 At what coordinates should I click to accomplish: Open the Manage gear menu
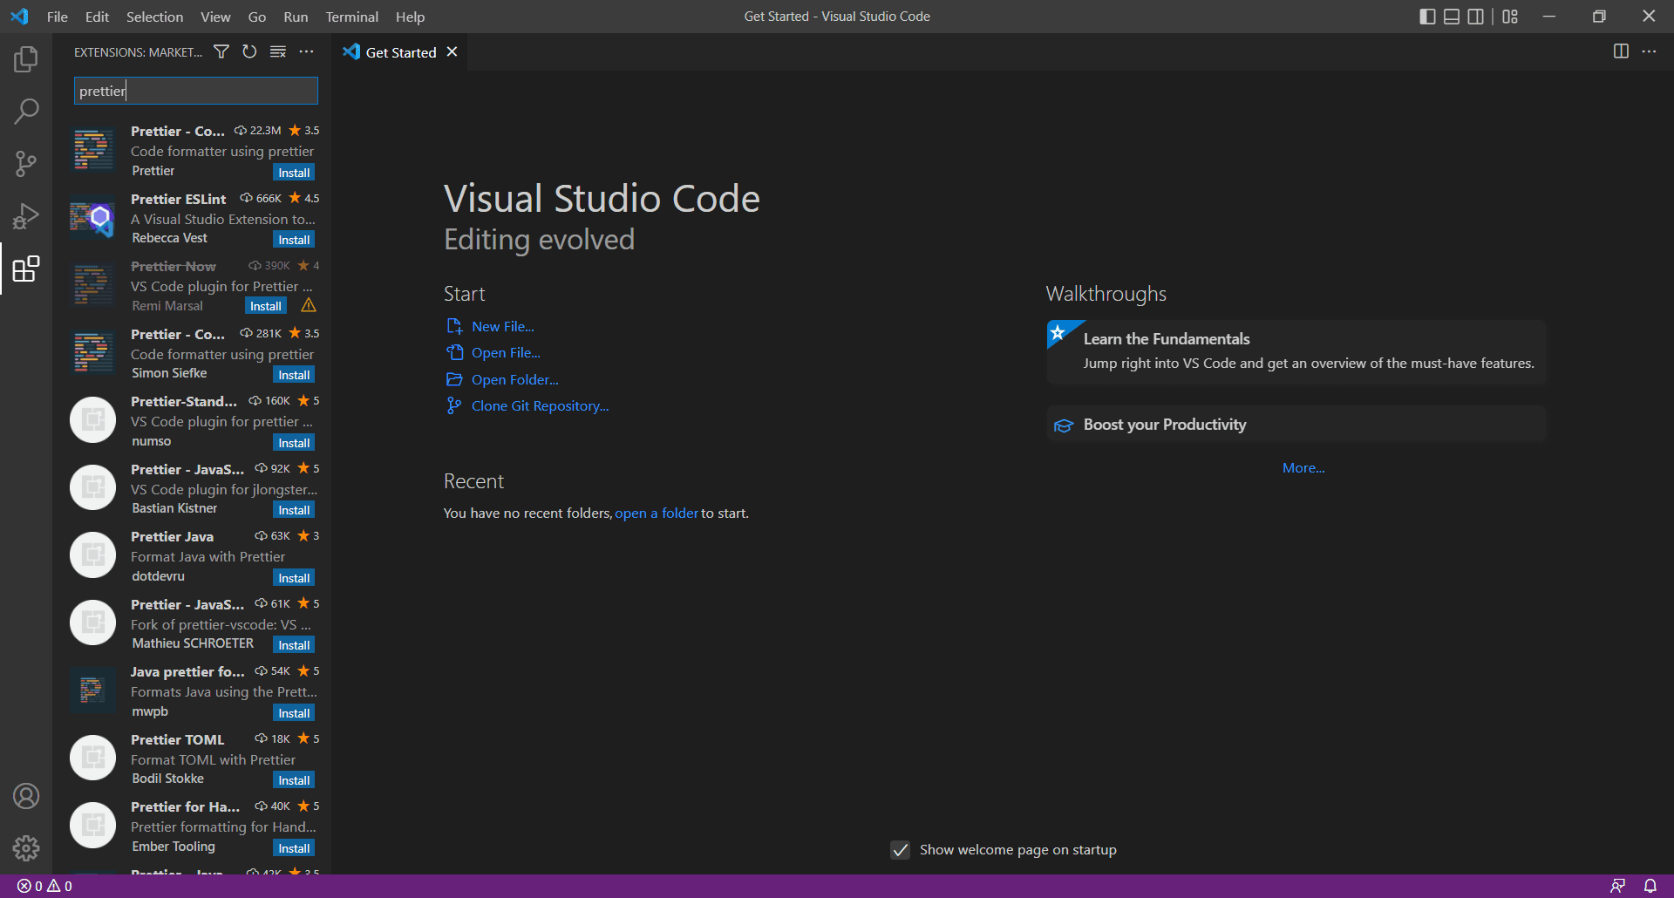[x=26, y=848]
